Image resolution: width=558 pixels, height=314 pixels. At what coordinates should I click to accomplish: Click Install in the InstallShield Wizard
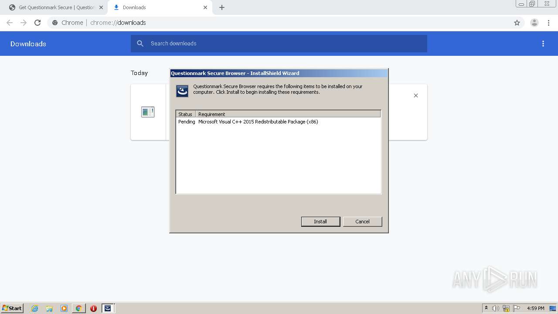tap(320, 222)
